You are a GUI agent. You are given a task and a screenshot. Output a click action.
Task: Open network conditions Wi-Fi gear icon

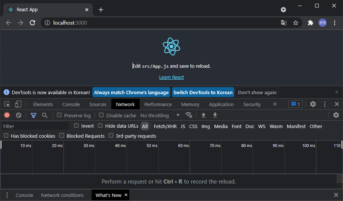pyautogui.click(x=188, y=115)
